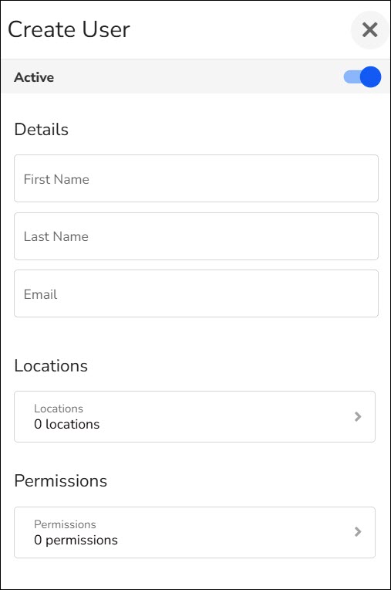Viewport: 391px width, 590px height.
Task: Click the bold Active label
Action: pyautogui.click(x=34, y=77)
